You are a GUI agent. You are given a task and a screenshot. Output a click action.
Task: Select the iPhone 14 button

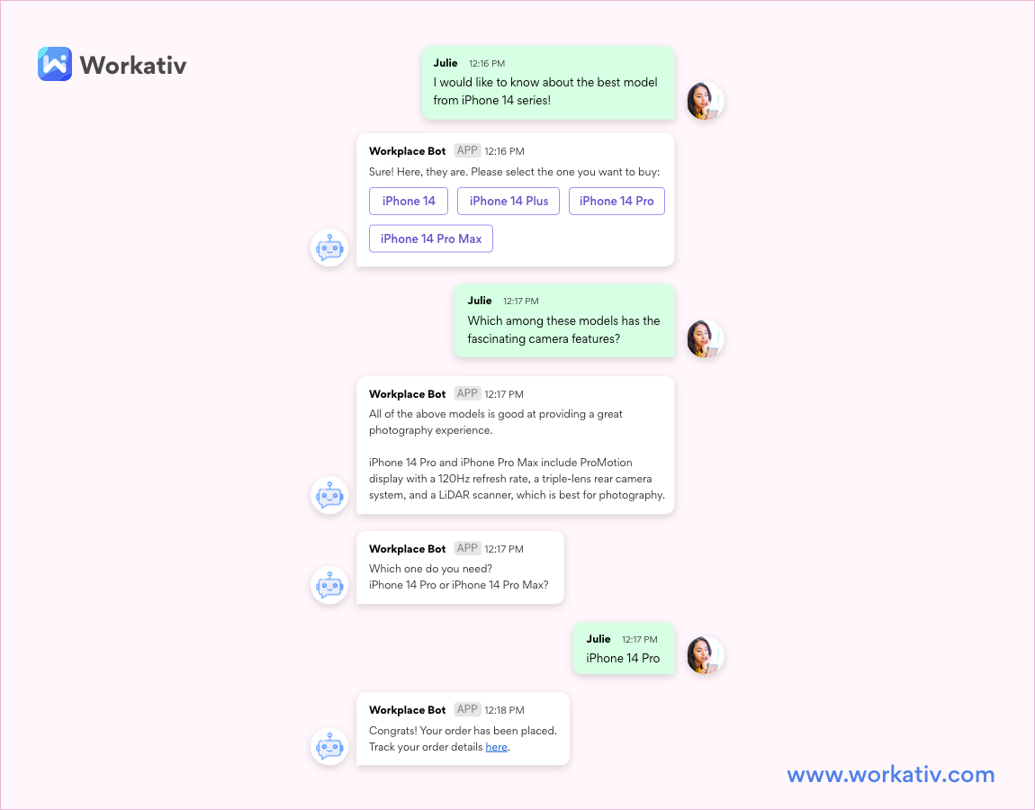(409, 202)
